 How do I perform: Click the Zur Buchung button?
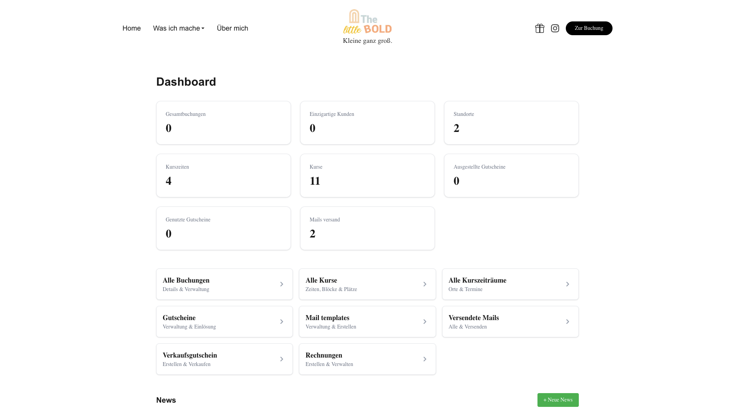pos(589,28)
